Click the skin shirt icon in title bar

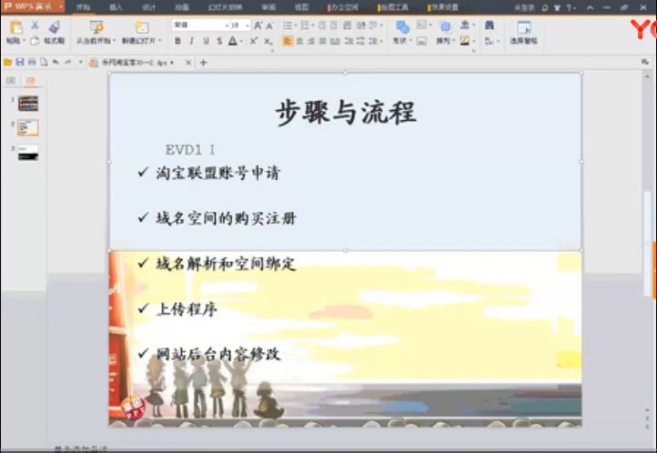click(557, 7)
